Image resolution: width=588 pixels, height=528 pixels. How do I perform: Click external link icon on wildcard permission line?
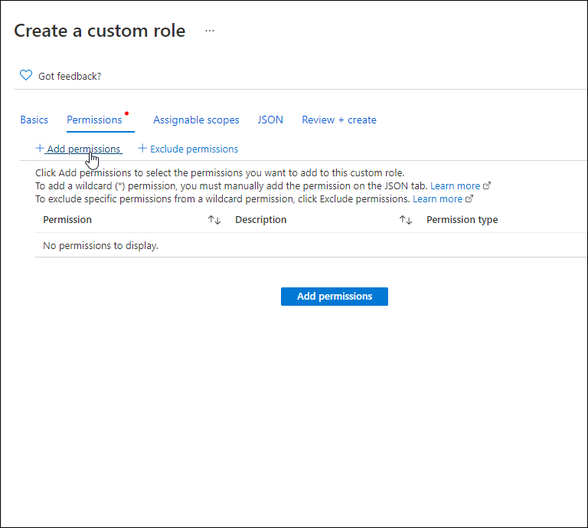click(x=487, y=186)
